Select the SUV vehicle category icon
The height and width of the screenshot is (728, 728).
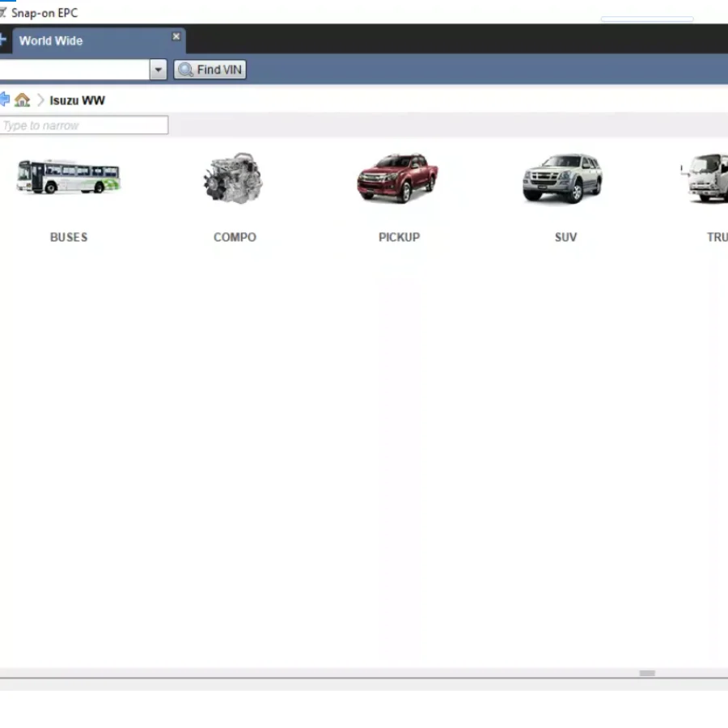pyautogui.click(x=563, y=178)
